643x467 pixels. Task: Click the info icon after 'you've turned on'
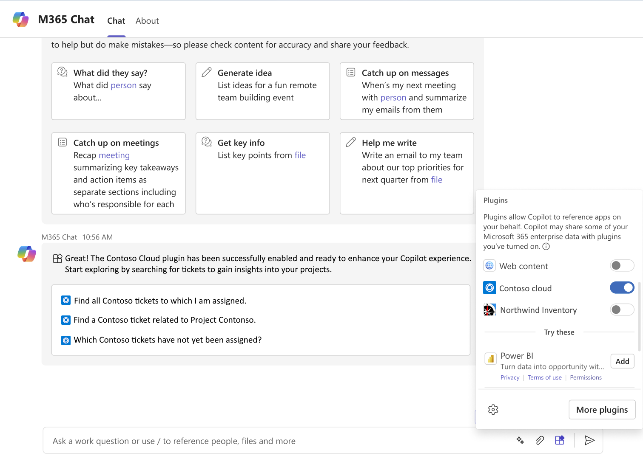coord(546,247)
